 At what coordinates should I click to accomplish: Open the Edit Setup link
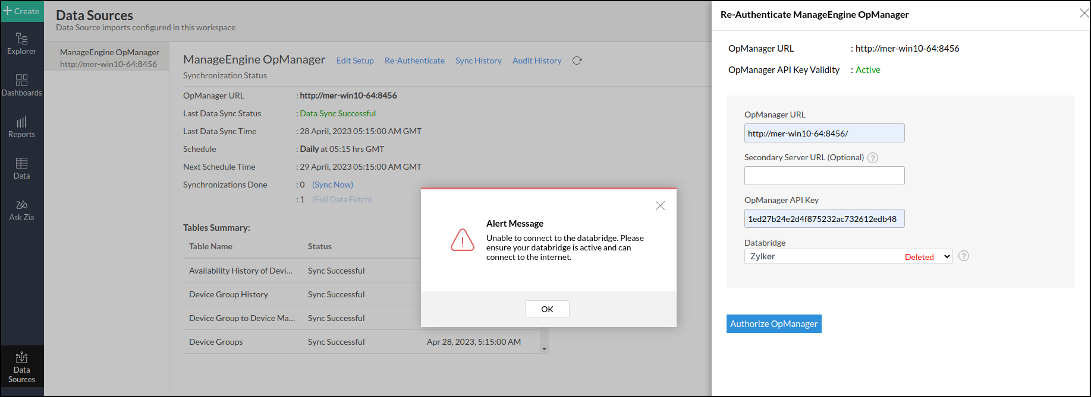[x=355, y=61]
